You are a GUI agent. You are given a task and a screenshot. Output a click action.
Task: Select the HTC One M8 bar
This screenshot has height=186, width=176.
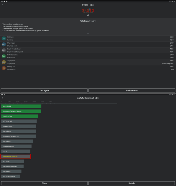pyautogui.click(x=19, y=121)
